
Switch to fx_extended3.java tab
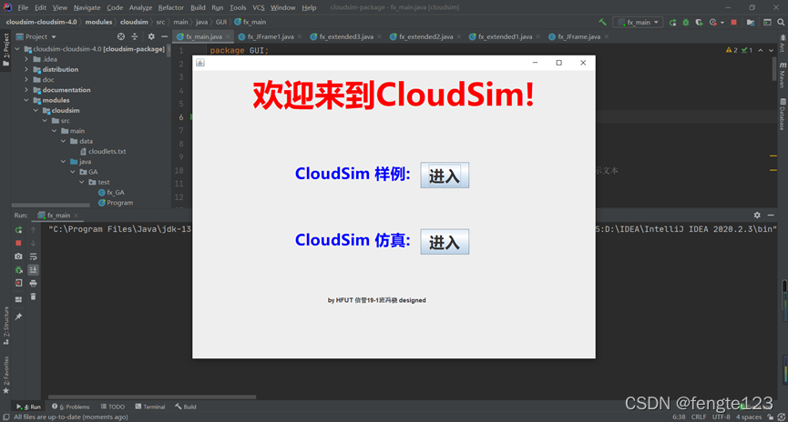point(346,36)
